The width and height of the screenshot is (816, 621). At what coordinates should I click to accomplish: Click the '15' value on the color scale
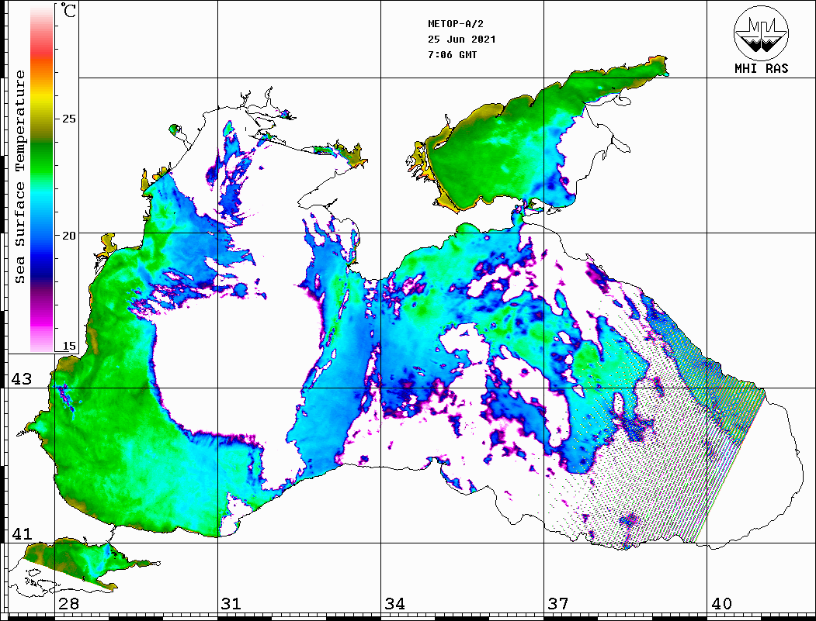point(68,346)
